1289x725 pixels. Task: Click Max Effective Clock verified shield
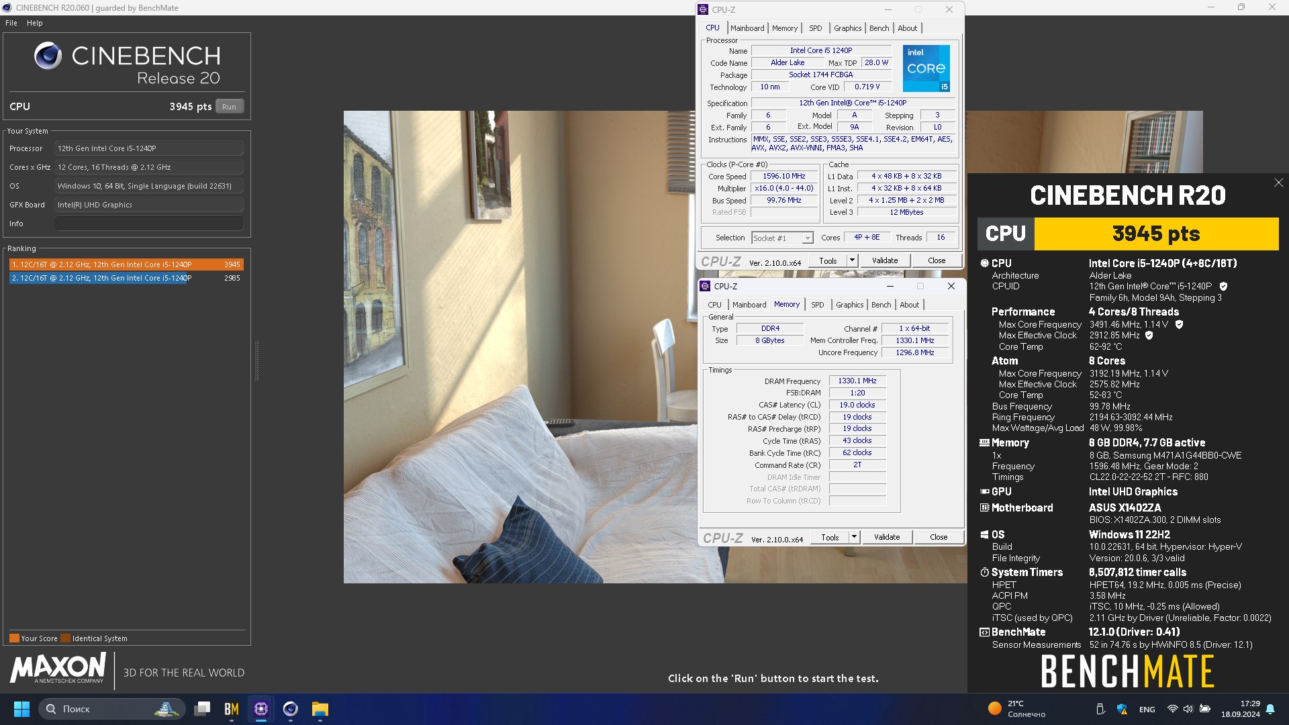pyautogui.click(x=1149, y=335)
